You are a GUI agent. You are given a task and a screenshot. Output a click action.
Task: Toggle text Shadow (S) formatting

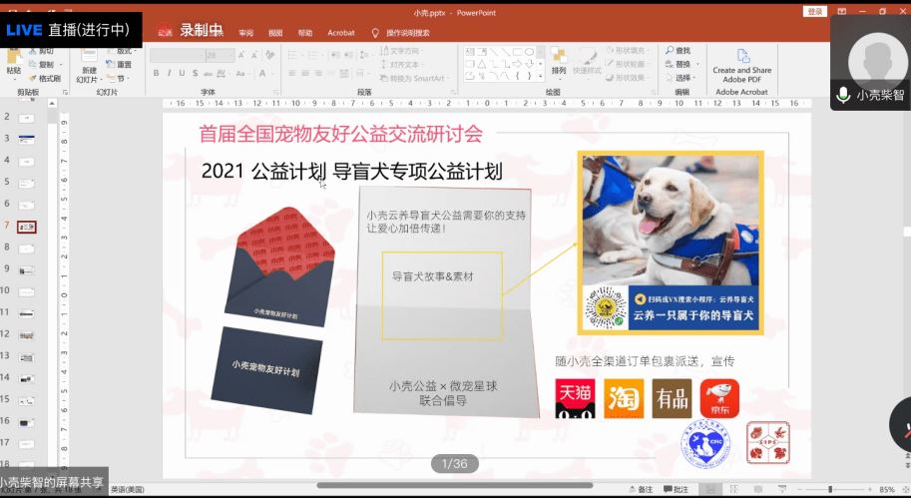[196, 73]
